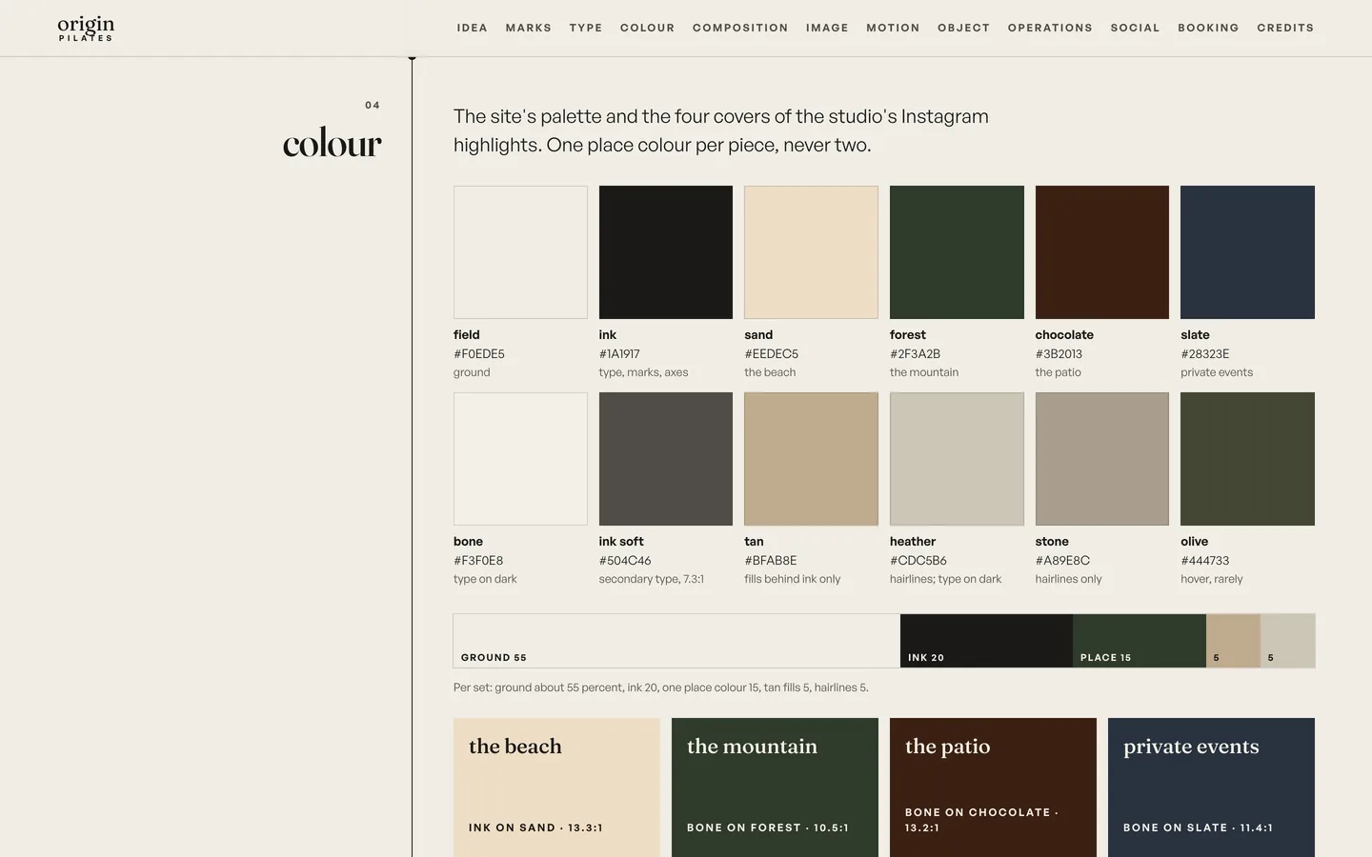
Task: Jump to the COMPOSITION section
Action: 740,28
